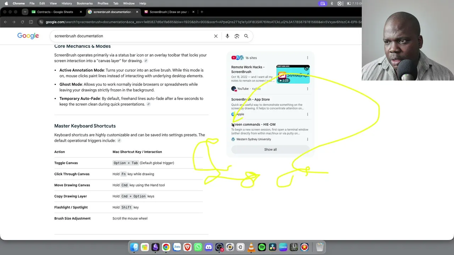The height and width of the screenshot is (255, 454).
Task: Select the "Toggle Canvas" action cell
Action: [x=66, y=163]
